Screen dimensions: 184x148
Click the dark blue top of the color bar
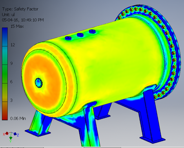coord(5,37)
